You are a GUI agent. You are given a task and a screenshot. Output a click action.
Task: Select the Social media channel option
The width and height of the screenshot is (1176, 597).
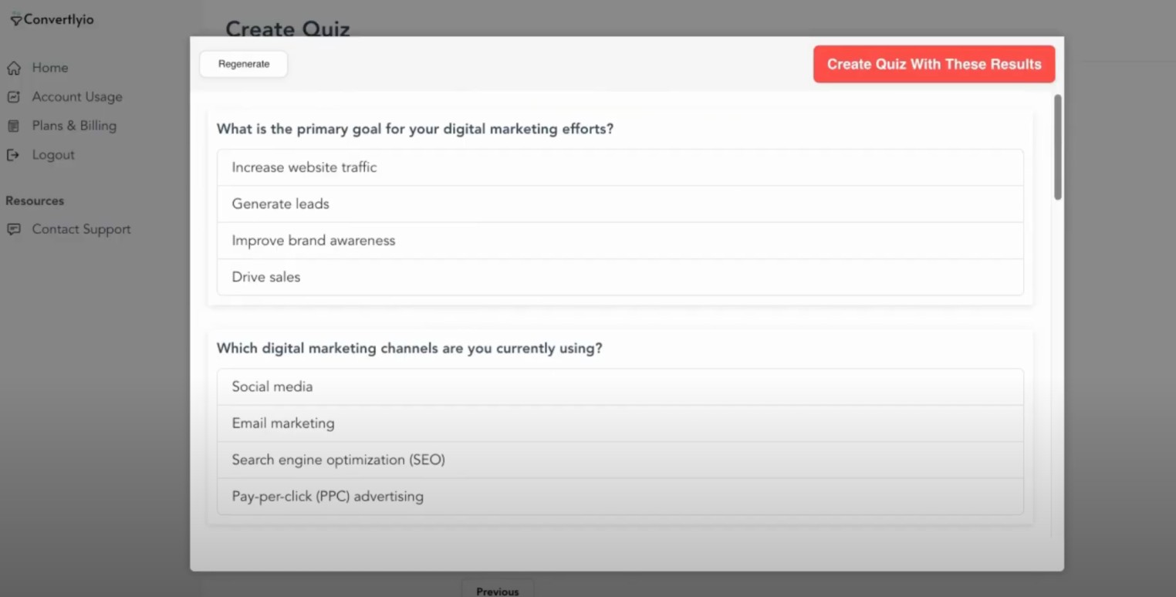point(620,387)
